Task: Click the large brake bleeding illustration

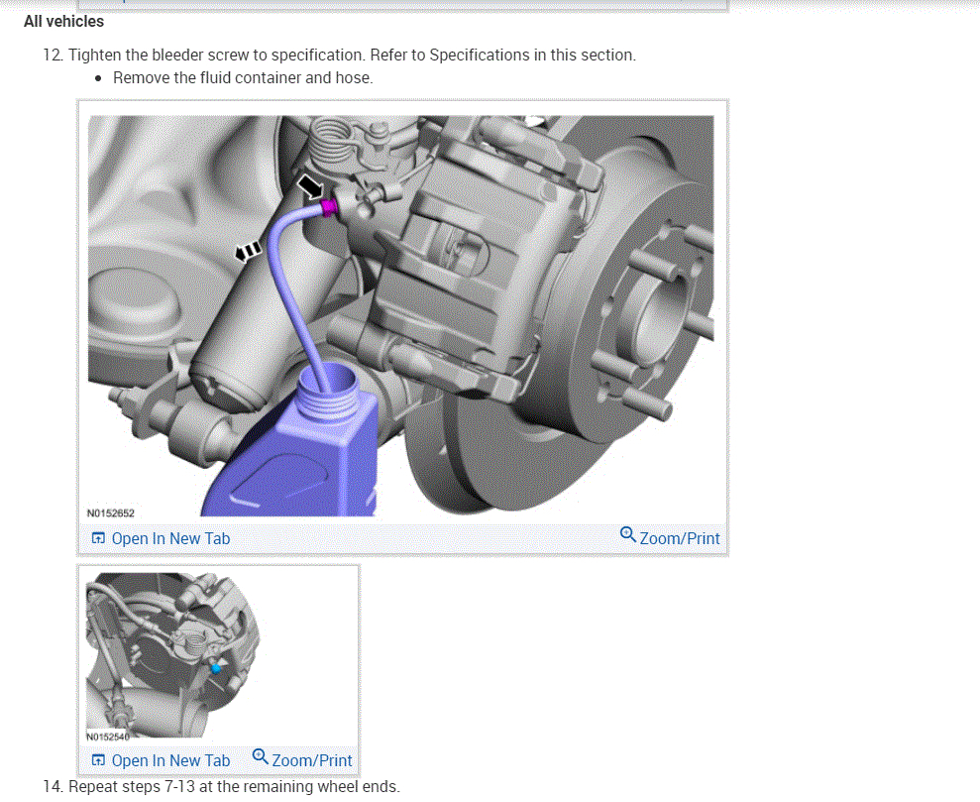Action: pyautogui.click(x=400, y=315)
